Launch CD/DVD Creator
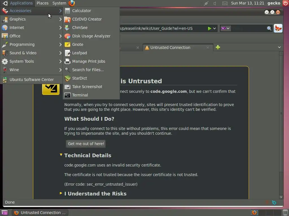Screen dimensions: 289x216 click(x=91, y=19)
